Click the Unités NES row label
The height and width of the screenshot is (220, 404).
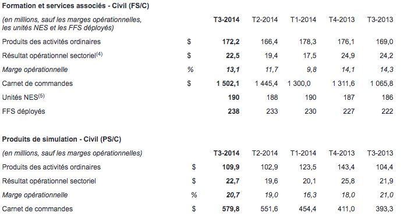click(x=20, y=98)
